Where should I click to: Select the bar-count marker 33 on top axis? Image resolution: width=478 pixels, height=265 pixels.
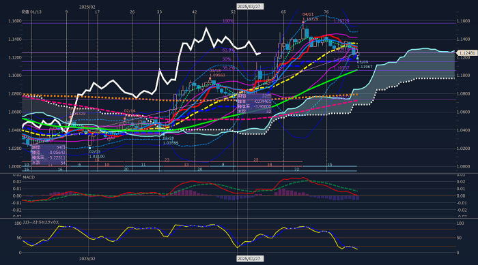[x=159, y=12]
